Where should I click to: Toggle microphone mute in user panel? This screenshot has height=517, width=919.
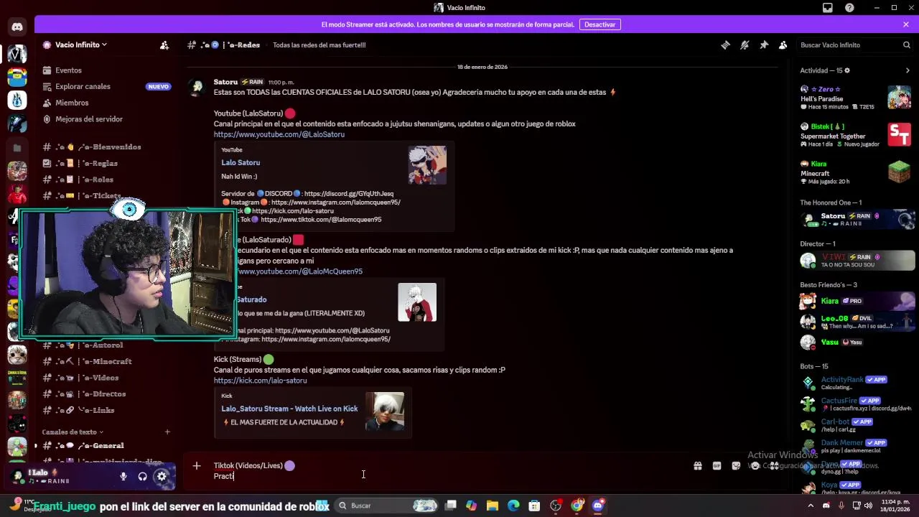pos(123,476)
